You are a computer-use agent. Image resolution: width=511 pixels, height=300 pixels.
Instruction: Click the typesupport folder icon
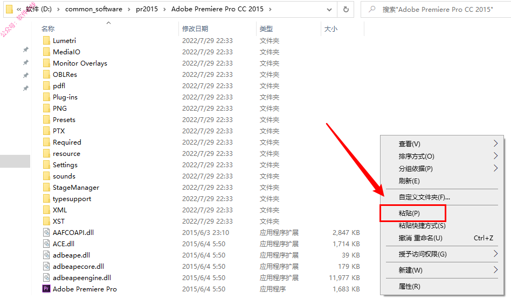(46, 198)
